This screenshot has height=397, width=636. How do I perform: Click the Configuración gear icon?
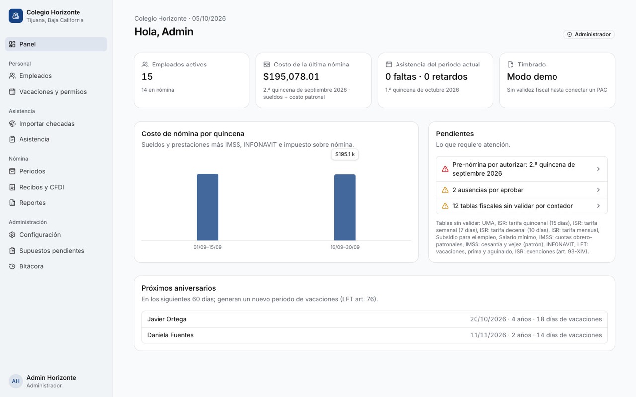click(12, 235)
